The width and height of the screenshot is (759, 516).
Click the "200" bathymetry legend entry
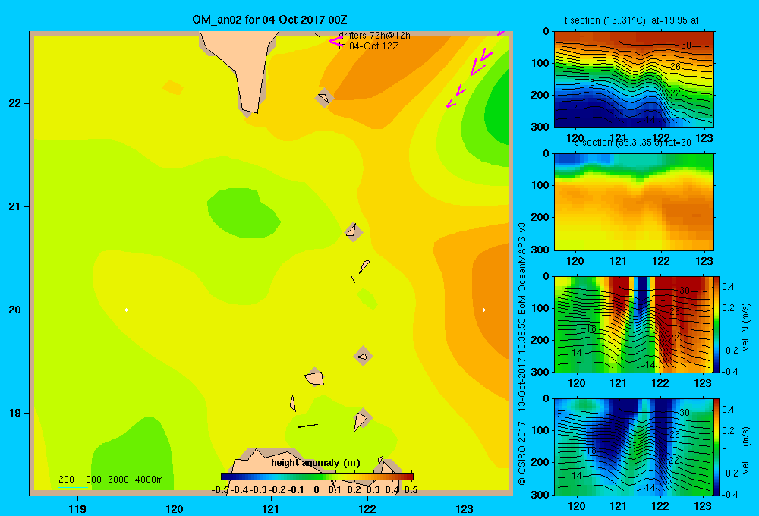(x=66, y=480)
